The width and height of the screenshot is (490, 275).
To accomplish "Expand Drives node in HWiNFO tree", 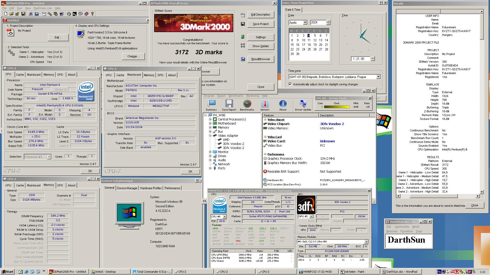I will 210,156.
